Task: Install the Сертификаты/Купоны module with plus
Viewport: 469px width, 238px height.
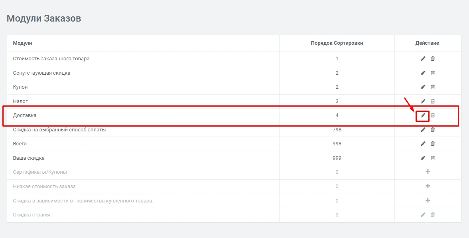Action: (x=428, y=172)
